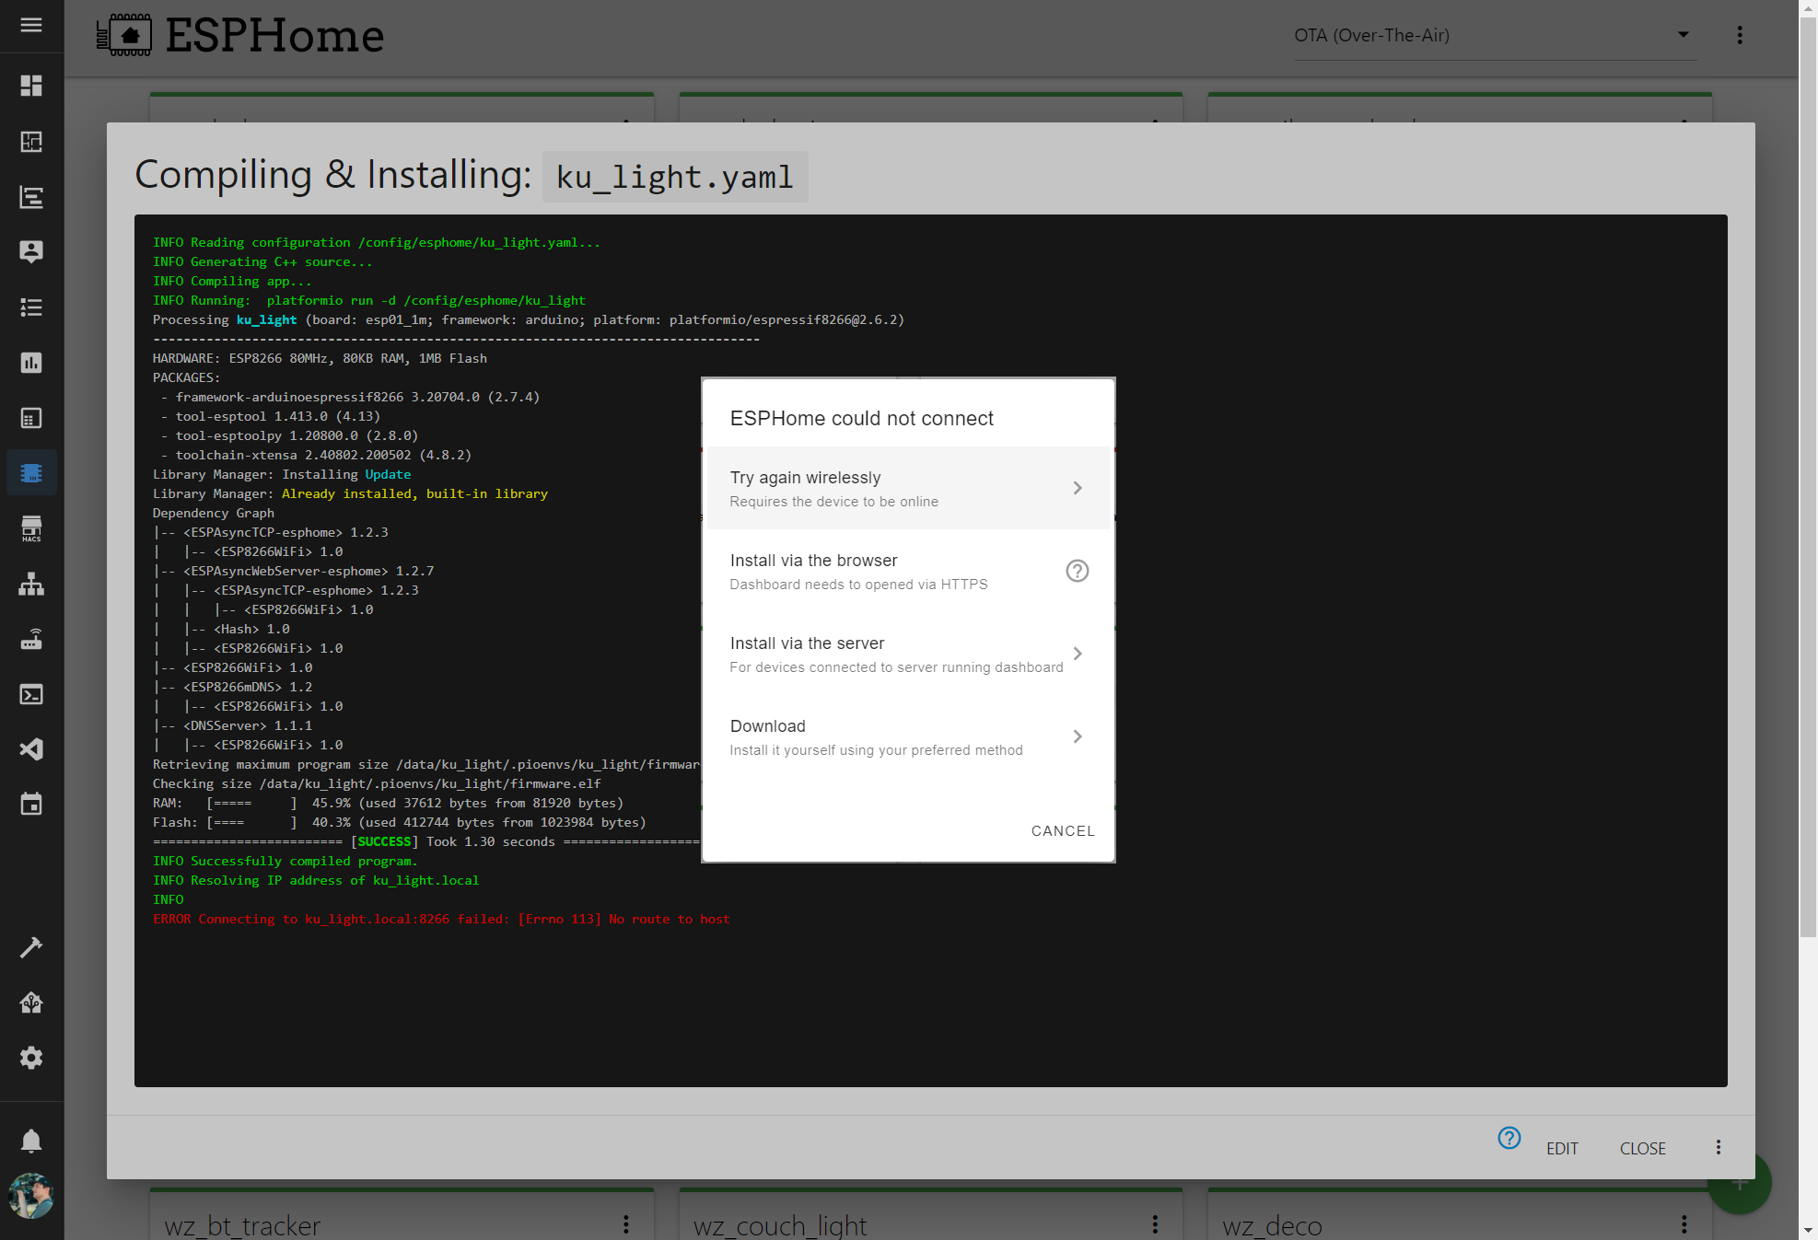Open the table grid icon in sidebar
The width and height of the screenshot is (1818, 1240).
click(31, 417)
